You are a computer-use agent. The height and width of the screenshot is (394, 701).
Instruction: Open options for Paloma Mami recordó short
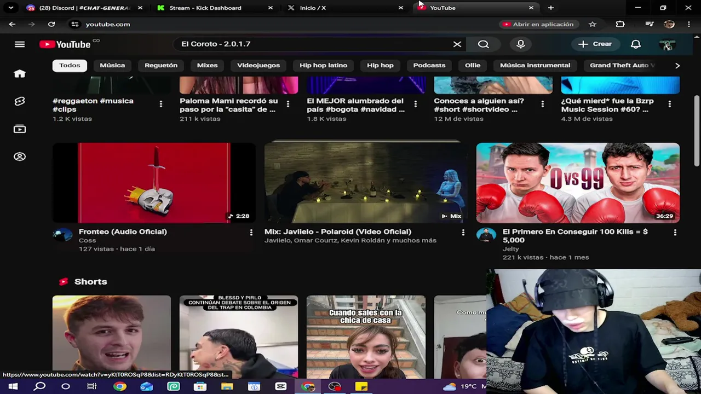click(288, 104)
